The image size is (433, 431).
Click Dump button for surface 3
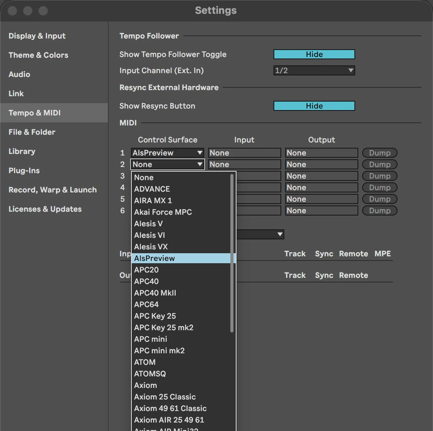click(380, 176)
